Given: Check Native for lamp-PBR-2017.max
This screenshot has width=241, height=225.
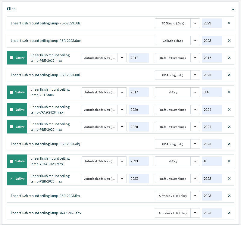Looking at the screenshot, I should pos(11,58).
